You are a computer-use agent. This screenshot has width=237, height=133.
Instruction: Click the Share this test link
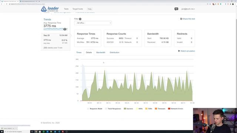189,19
